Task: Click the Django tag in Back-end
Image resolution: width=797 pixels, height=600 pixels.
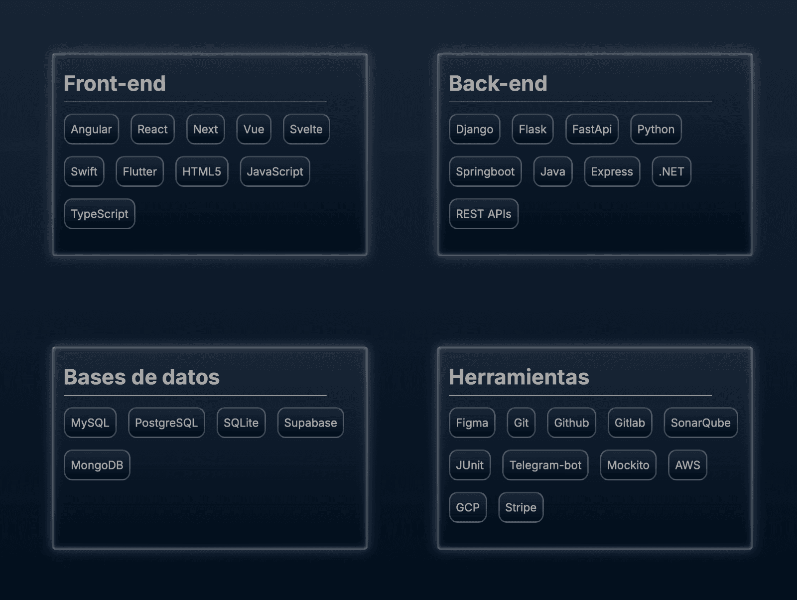Action: (475, 129)
